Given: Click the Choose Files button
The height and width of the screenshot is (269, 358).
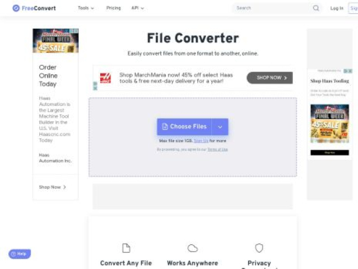Looking at the screenshot, I should point(184,127).
